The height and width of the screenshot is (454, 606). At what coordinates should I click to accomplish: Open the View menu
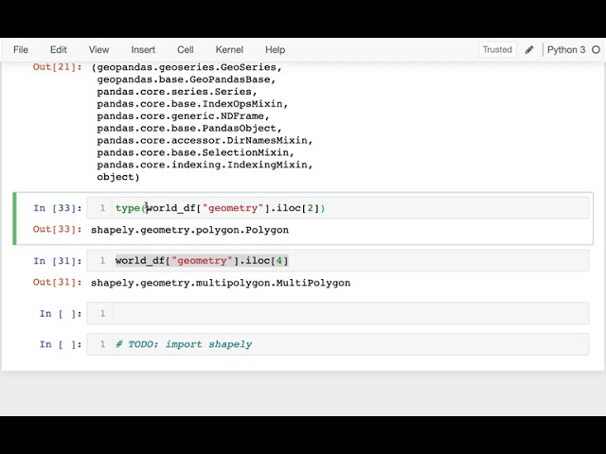(x=98, y=50)
